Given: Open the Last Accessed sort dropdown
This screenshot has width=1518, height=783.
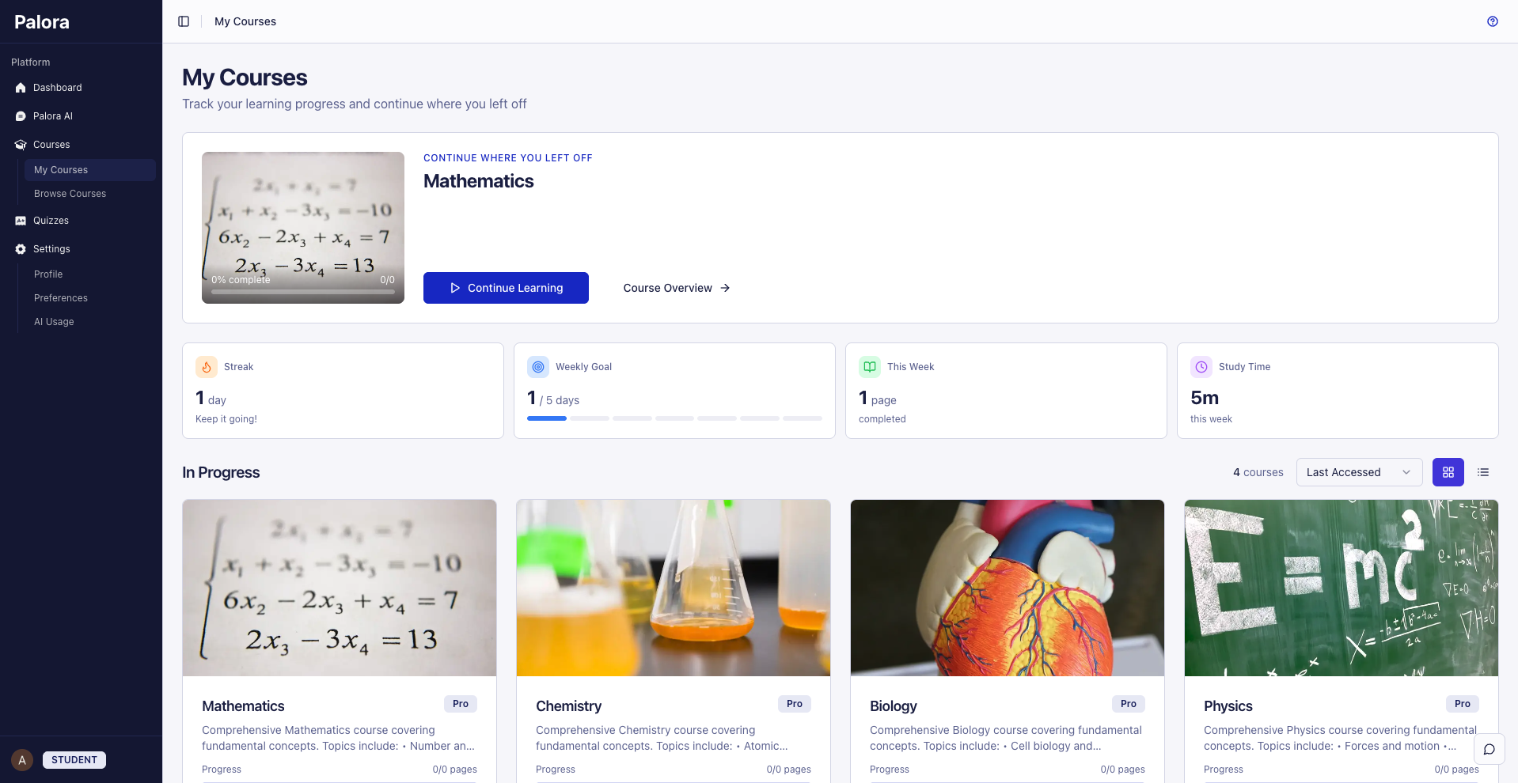Looking at the screenshot, I should 1359,472.
